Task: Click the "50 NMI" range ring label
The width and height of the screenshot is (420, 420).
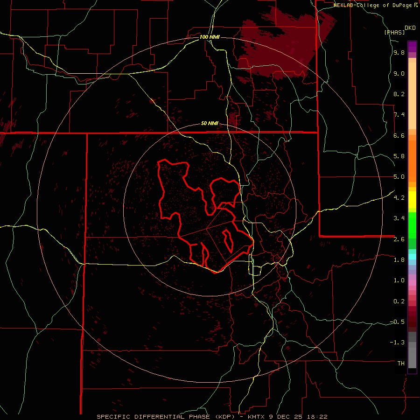Action: tap(210, 124)
